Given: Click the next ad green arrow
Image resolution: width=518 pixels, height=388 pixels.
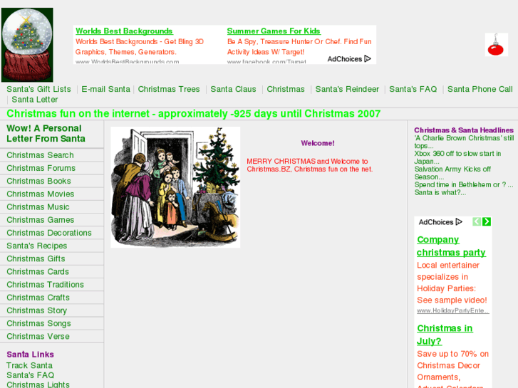Looking at the screenshot, I should tap(487, 221).
